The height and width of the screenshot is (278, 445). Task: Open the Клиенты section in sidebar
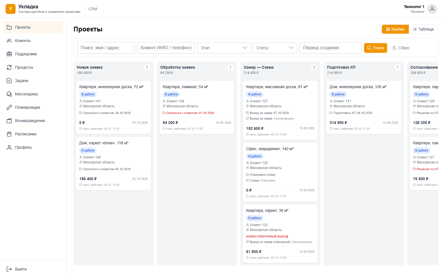[33, 41]
